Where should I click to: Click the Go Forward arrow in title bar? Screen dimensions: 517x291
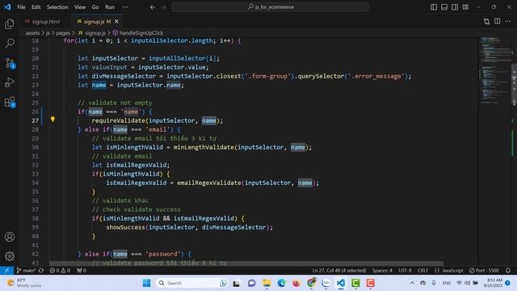tap(163, 7)
